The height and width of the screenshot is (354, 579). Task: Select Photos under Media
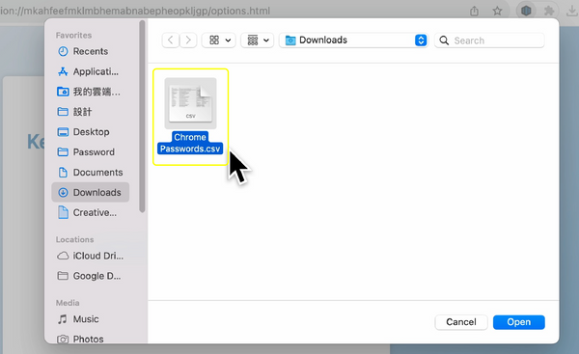[91, 339]
